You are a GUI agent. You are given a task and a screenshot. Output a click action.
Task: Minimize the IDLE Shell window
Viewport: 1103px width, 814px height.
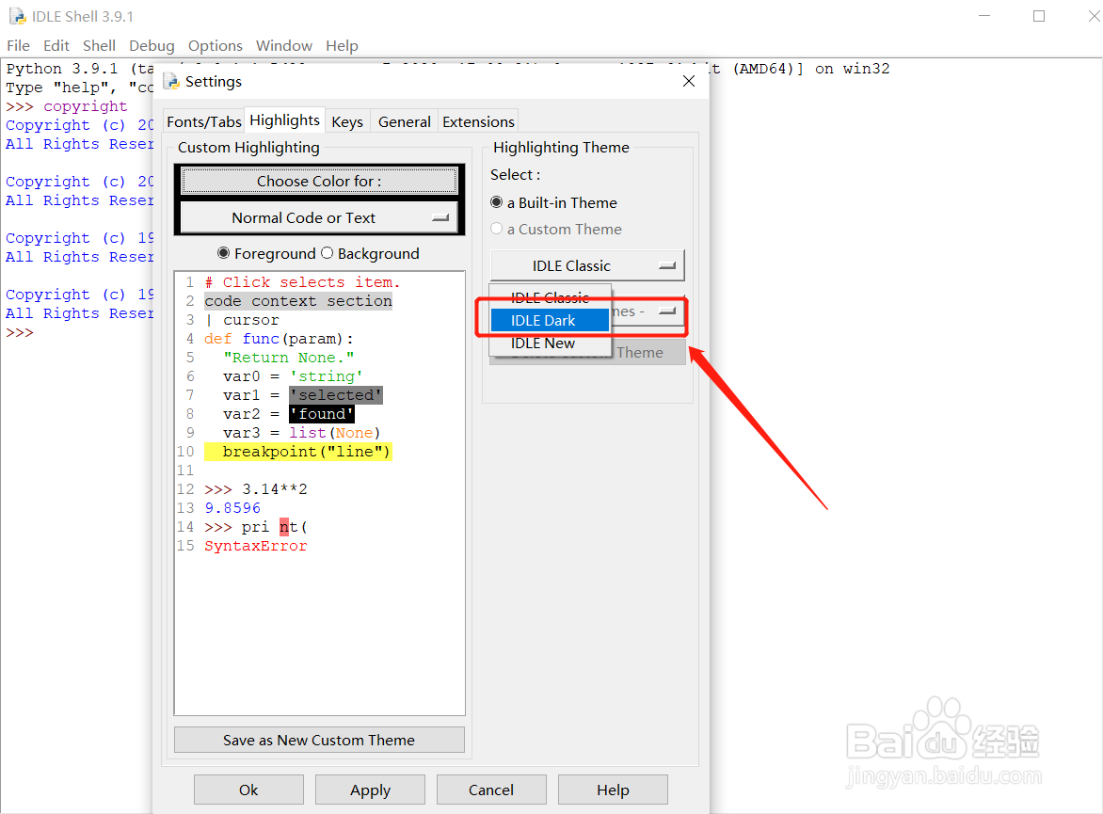click(x=984, y=15)
